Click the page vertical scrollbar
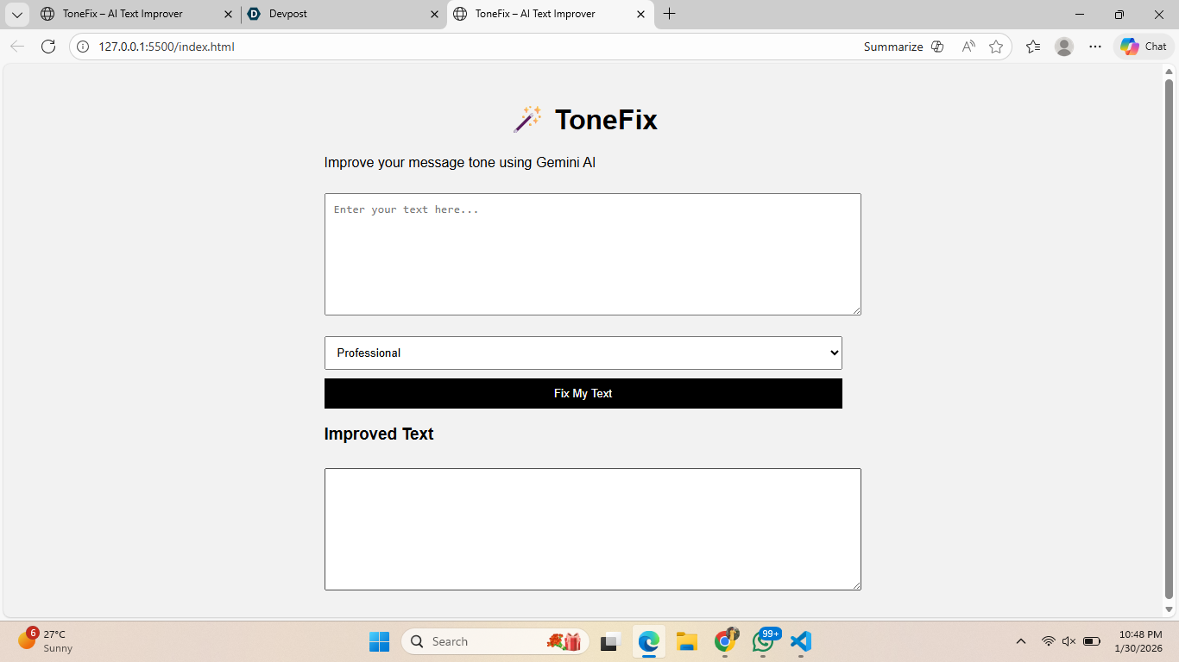 click(x=1170, y=339)
